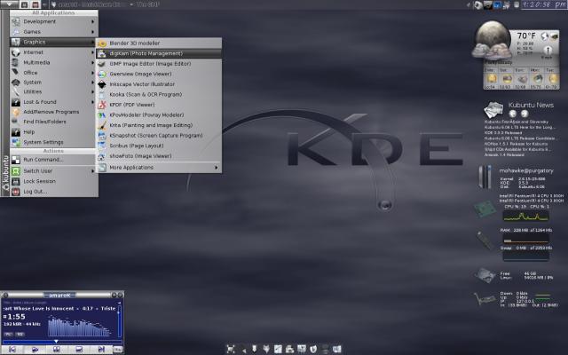The height and width of the screenshot is (355, 568).
Task: Click the 1:55 elapsed time display in Amarok
Action: coord(14,317)
